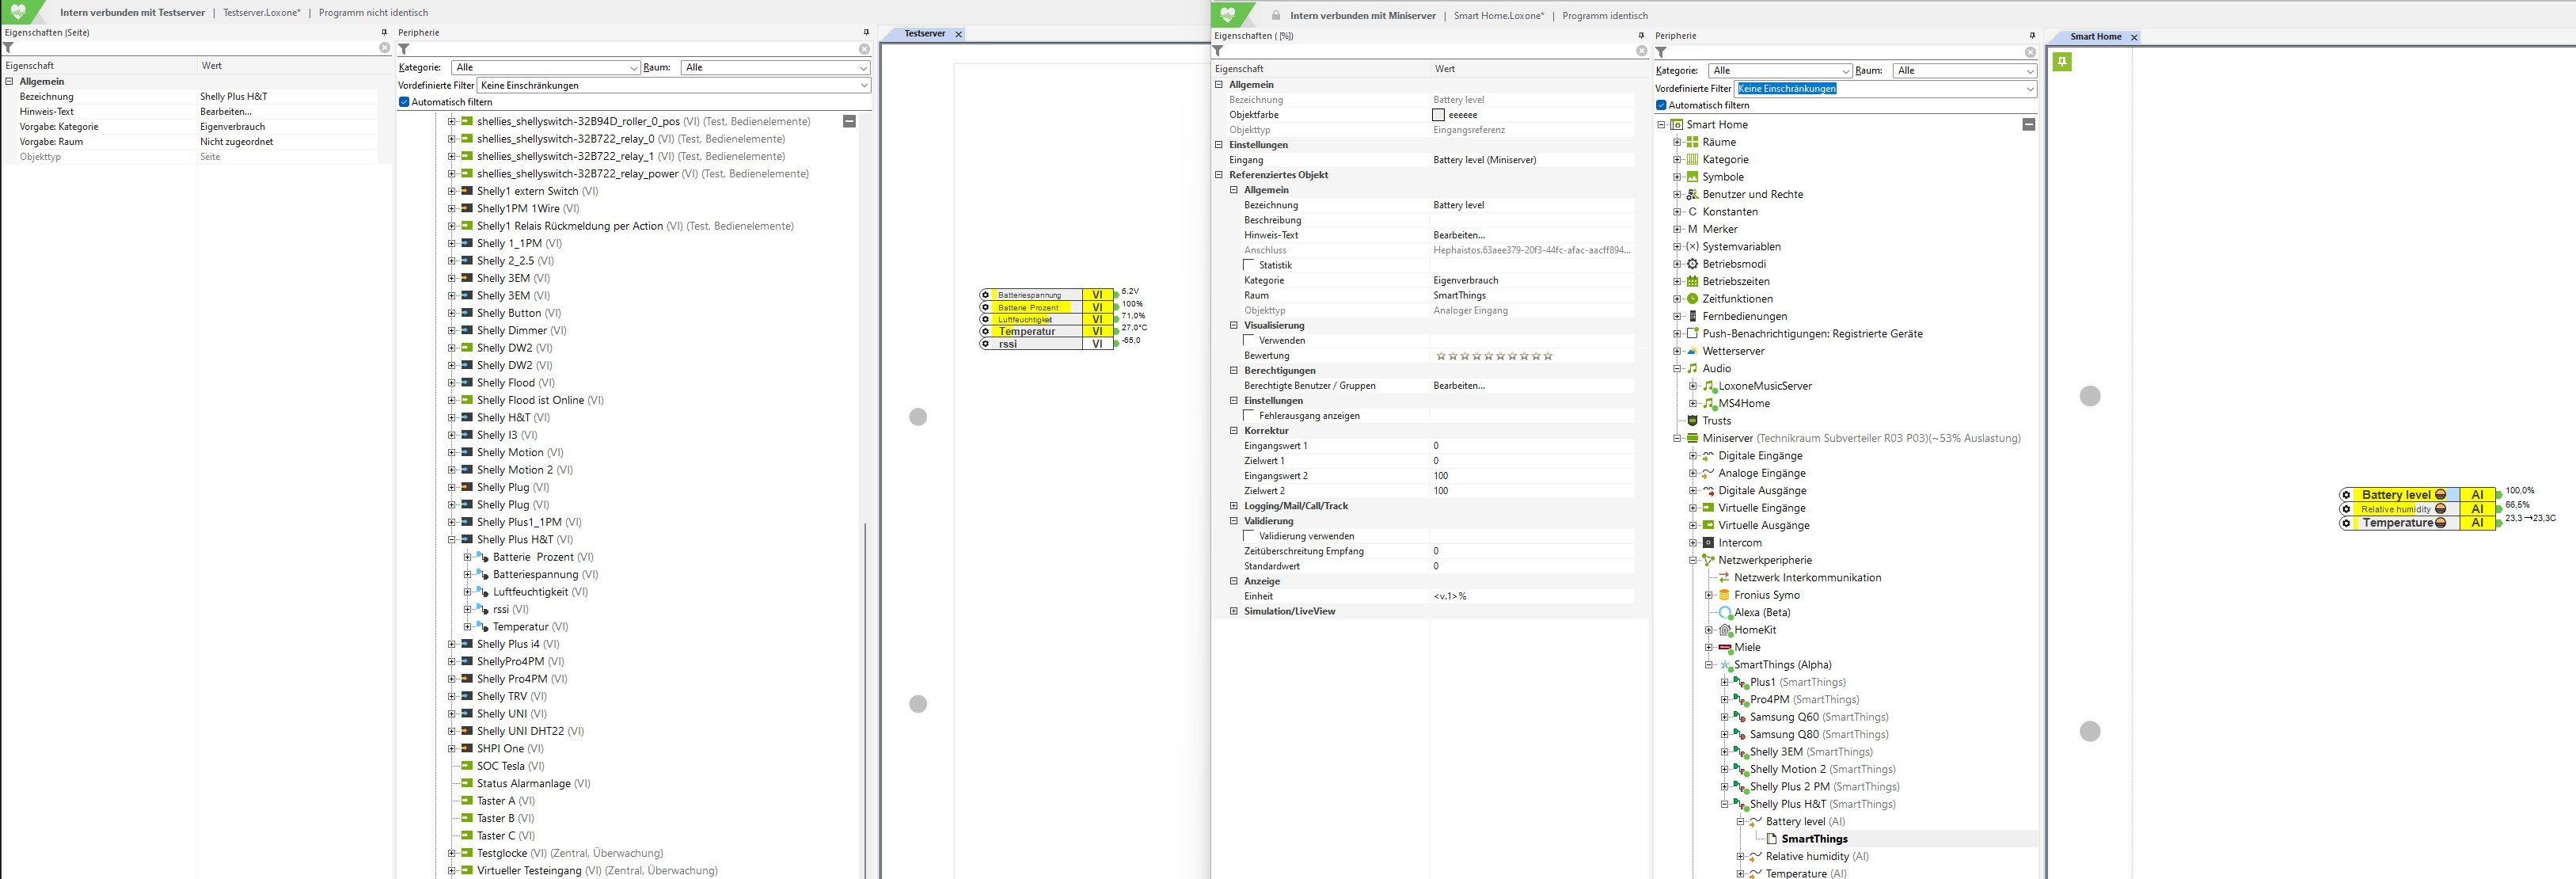2576x879 pixels.
Task: Enable Validierung verwenden checkbox
Action: click(x=1249, y=536)
